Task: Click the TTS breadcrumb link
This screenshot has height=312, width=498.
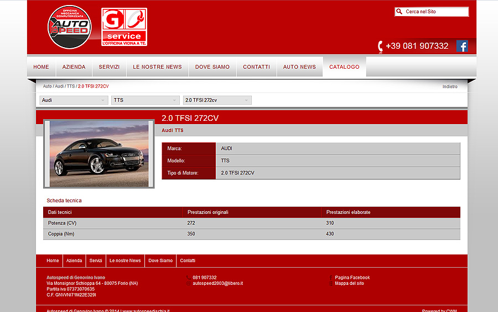Action: click(71, 86)
